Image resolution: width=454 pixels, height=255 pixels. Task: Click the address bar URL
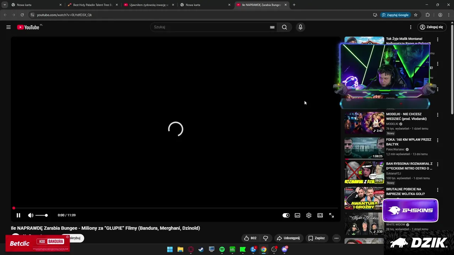[64, 15]
